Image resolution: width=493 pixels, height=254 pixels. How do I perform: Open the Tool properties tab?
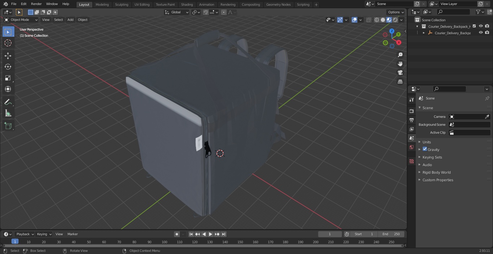(x=411, y=99)
